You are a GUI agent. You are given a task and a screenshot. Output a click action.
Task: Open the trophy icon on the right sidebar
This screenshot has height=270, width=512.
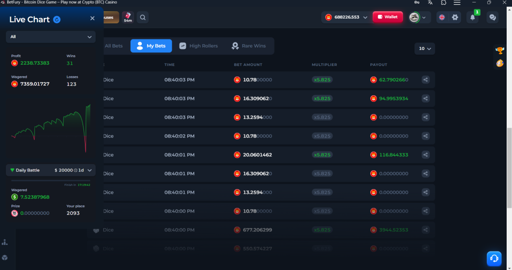tap(499, 51)
